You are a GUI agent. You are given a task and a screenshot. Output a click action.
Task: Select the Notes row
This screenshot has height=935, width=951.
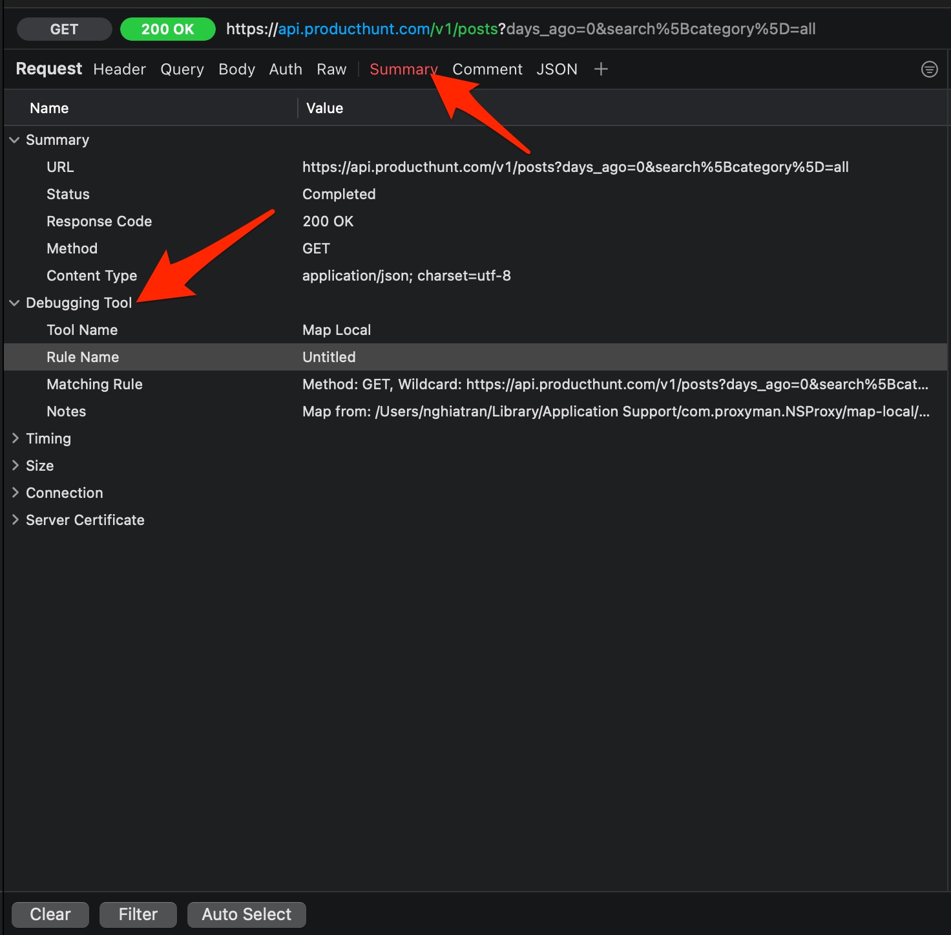475,411
